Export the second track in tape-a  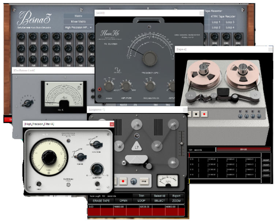266,165
